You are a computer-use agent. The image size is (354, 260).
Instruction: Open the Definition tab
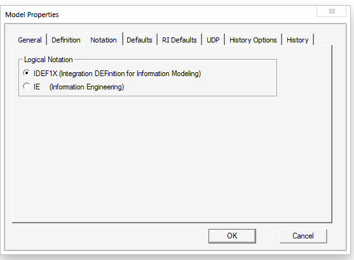tap(66, 40)
